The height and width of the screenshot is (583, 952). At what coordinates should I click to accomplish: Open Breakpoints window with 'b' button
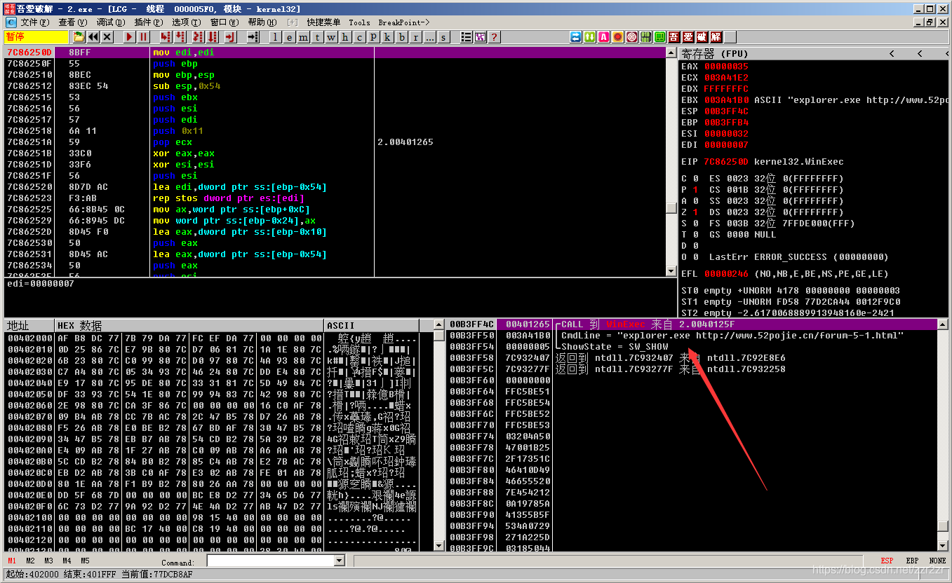pos(401,37)
